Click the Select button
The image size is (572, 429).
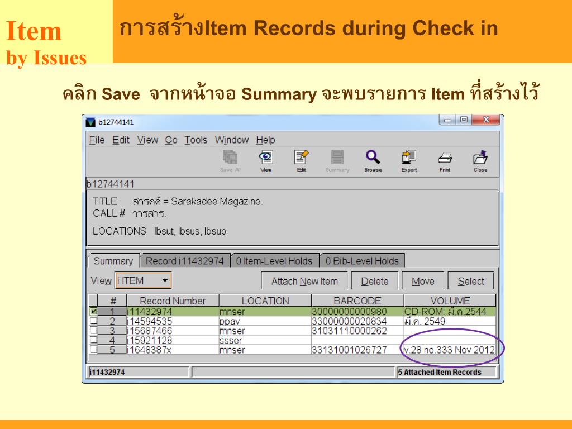(x=471, y=282)
